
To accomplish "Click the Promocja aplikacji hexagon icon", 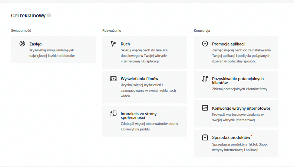I will pyautogui.click(x=205, y=44).
